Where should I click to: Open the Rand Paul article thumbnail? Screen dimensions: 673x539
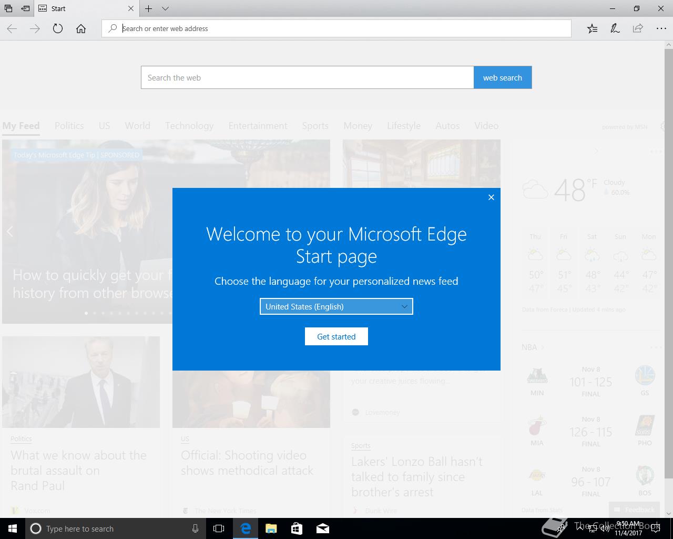(81, 382)
